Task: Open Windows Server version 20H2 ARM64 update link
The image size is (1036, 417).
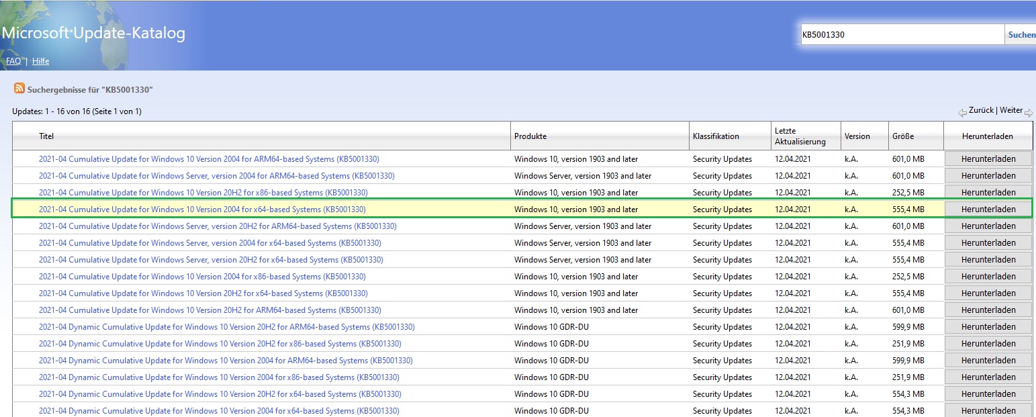Action: pyautogui.click(x=218, y=226)
